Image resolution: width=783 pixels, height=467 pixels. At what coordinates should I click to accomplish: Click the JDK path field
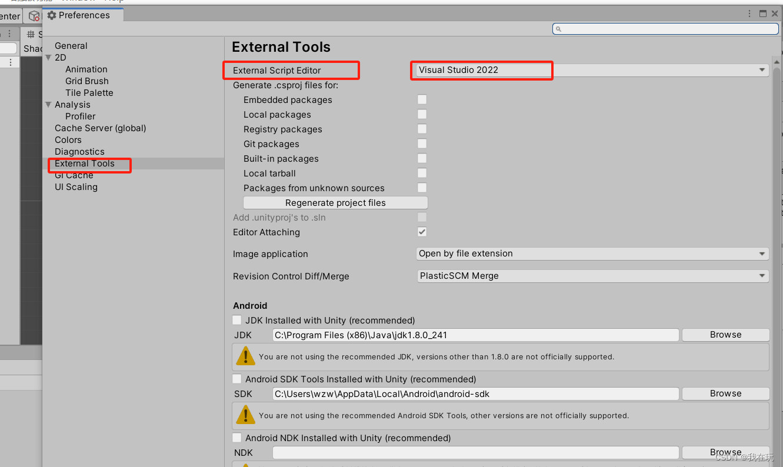[475, 335]
